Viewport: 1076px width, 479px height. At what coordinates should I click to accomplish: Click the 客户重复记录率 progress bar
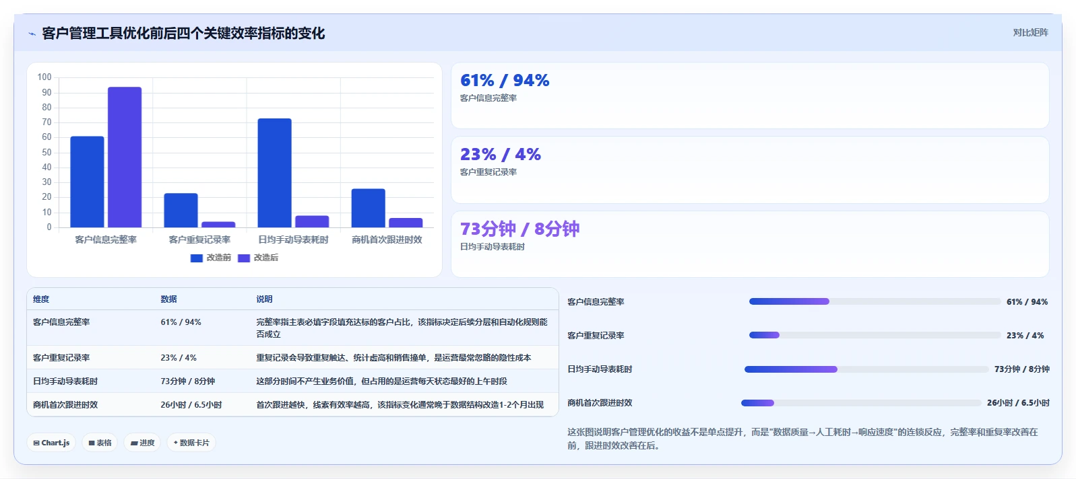pyautogui.click(x=875, y=335)
